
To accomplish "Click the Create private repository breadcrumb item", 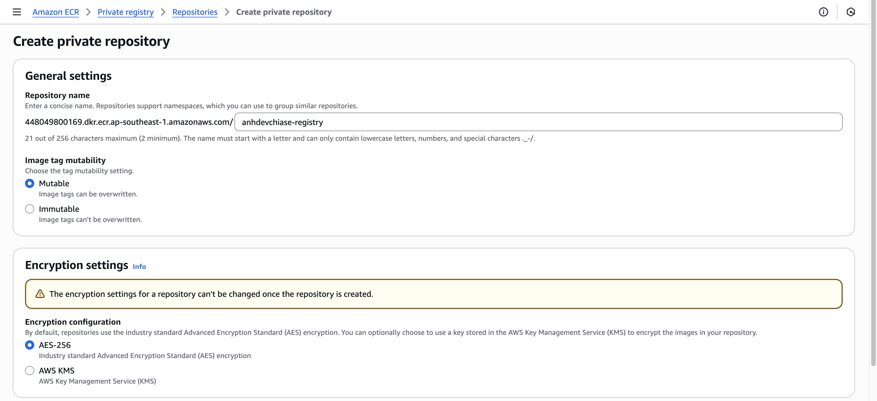I will [x=284, y=12].
